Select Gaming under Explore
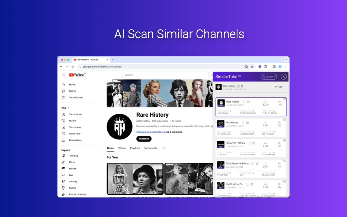Image resolution: width=347 pixels, height=217 pixels. [x=72, y=181]
